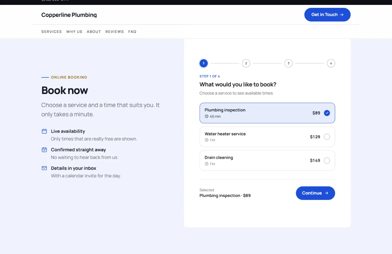Click the clock icon in Water heater card
The width and height of the screenshot is (392, 254).
[206, 140]
